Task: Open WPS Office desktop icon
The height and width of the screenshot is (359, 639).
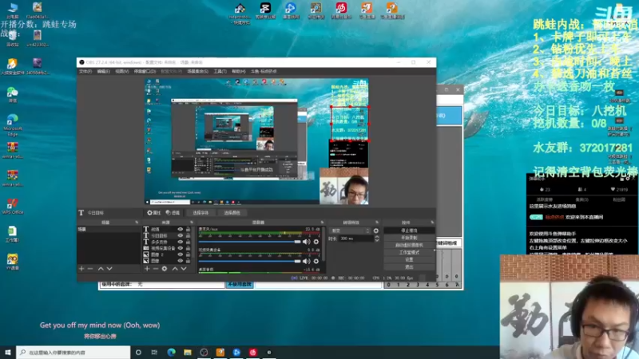Action: [13, 206]
